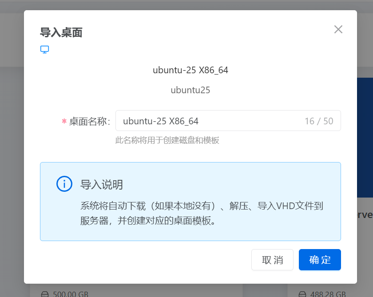The width and height of the screenshot is (373, 297).
Task: Click the ubuntu-25 X86_64 heading text
Action: pos(190,70)
